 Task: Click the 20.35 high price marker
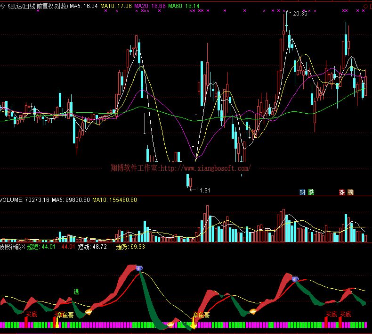300,14
